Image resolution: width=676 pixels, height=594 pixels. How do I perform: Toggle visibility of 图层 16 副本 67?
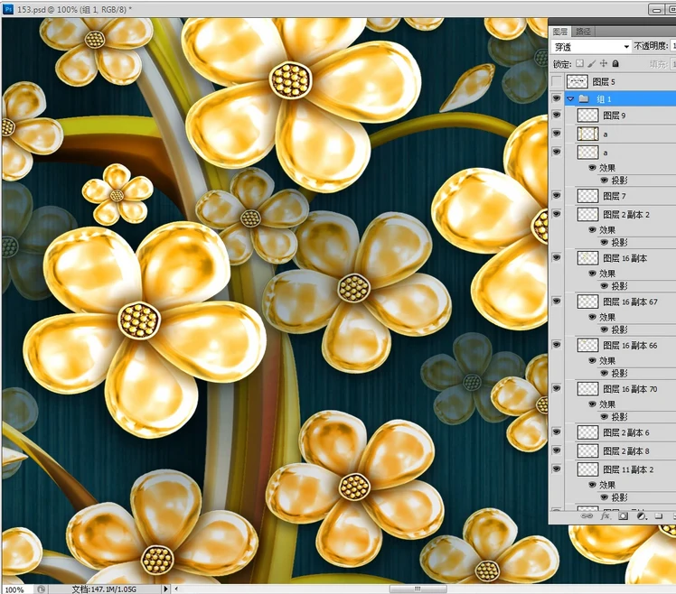[x=557, y=301]
